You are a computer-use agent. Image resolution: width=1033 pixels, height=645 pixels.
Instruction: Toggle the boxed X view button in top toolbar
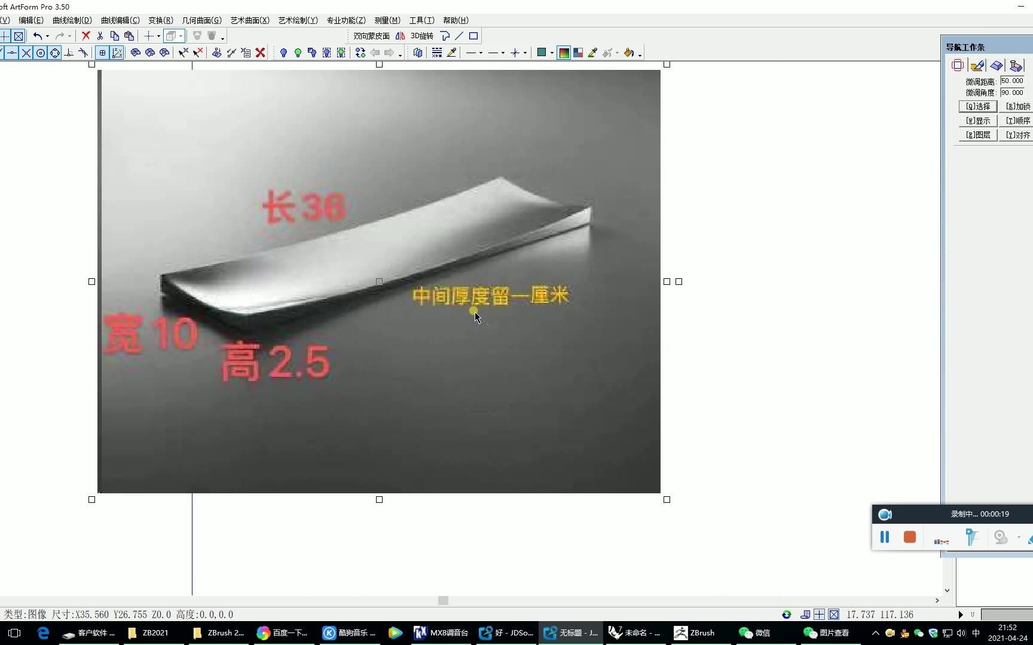19,36
